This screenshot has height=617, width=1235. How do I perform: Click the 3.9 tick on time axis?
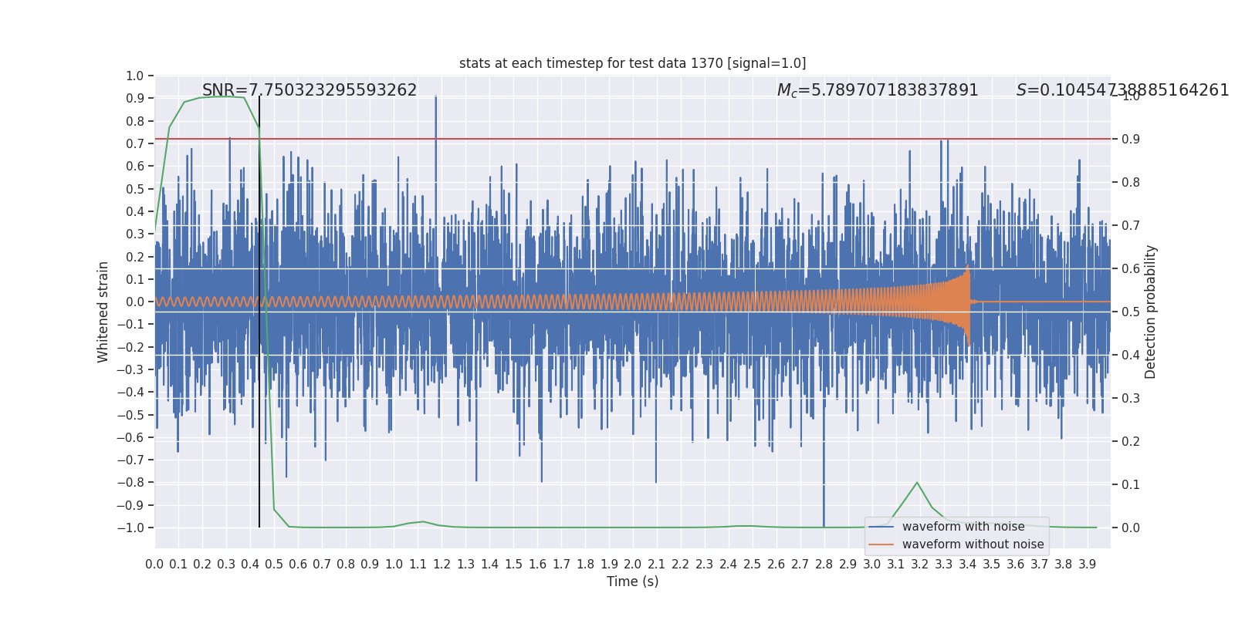pyautogui.click(x=1087, y=565)
